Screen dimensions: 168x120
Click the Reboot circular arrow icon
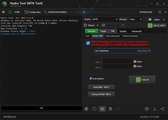[85, 25]
